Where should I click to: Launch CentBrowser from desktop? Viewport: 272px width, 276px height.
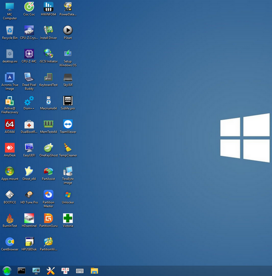[10, 244]
